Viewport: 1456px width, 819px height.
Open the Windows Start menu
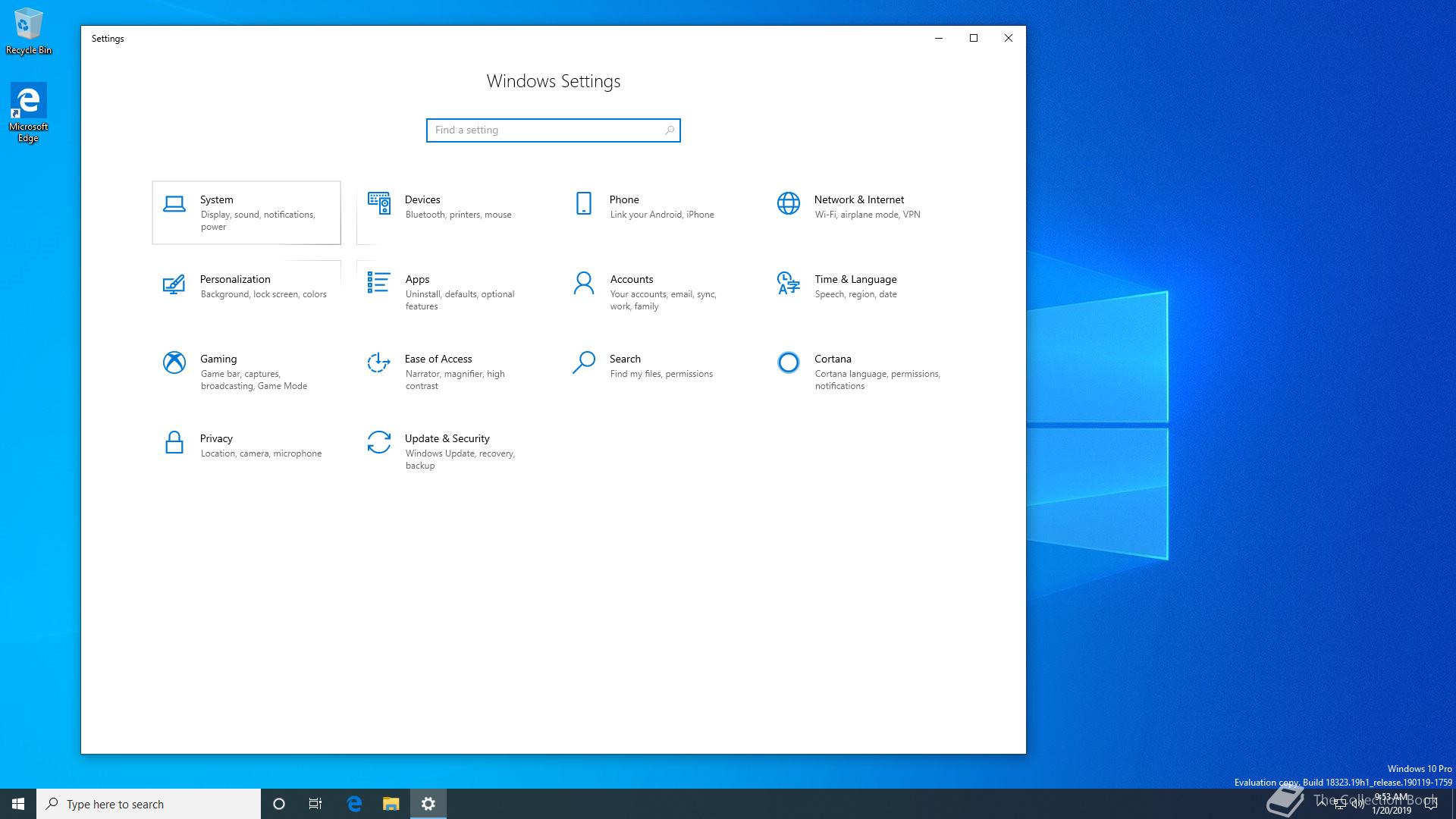click(x=18, y=804)
